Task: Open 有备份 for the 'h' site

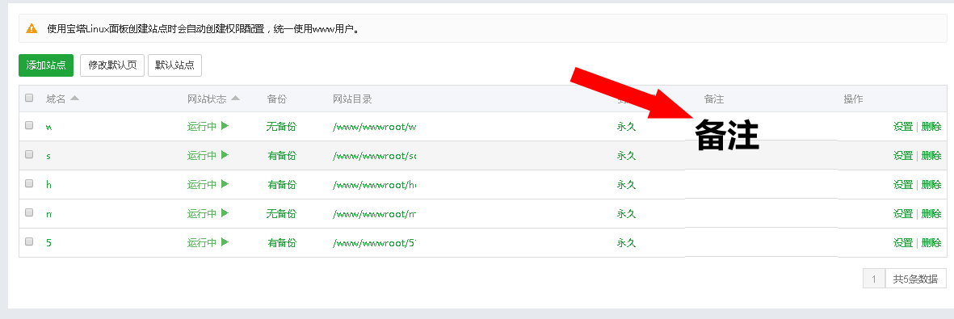Action: [282, 184]
